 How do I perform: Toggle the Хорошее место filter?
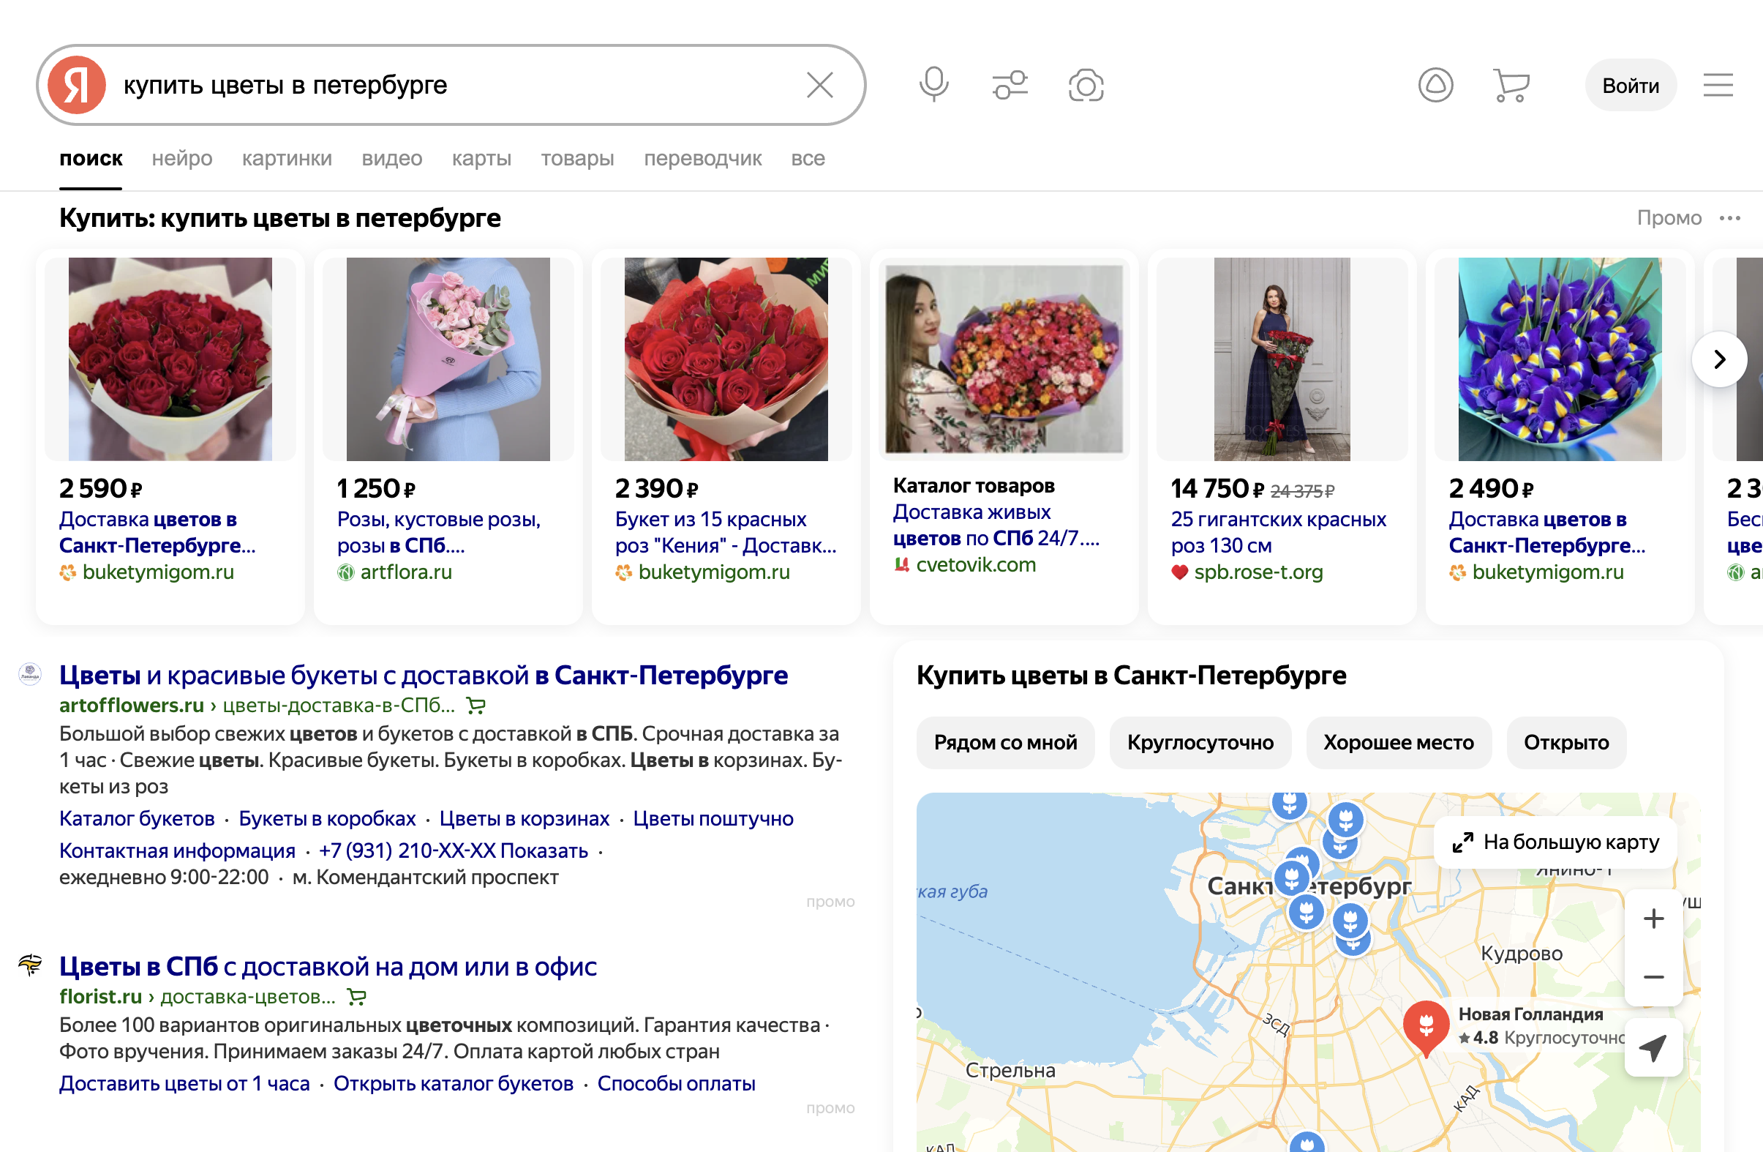pyautogui.click(x=1399, y=743)
